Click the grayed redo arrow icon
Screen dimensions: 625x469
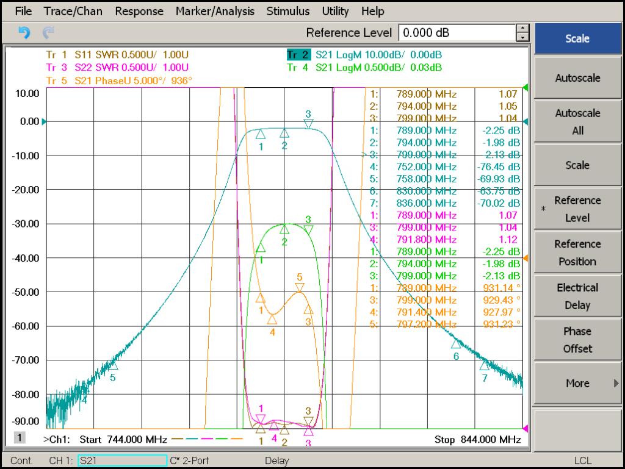click(x=48, y=32)
